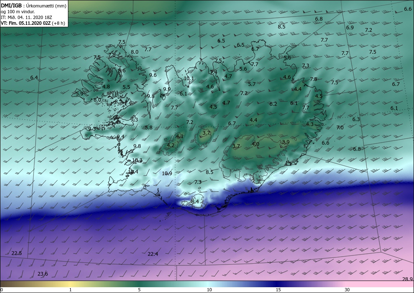This screenshot has height=293, width=414.
Task: Click the 6.4 value on the map
Action: point(34,78)
